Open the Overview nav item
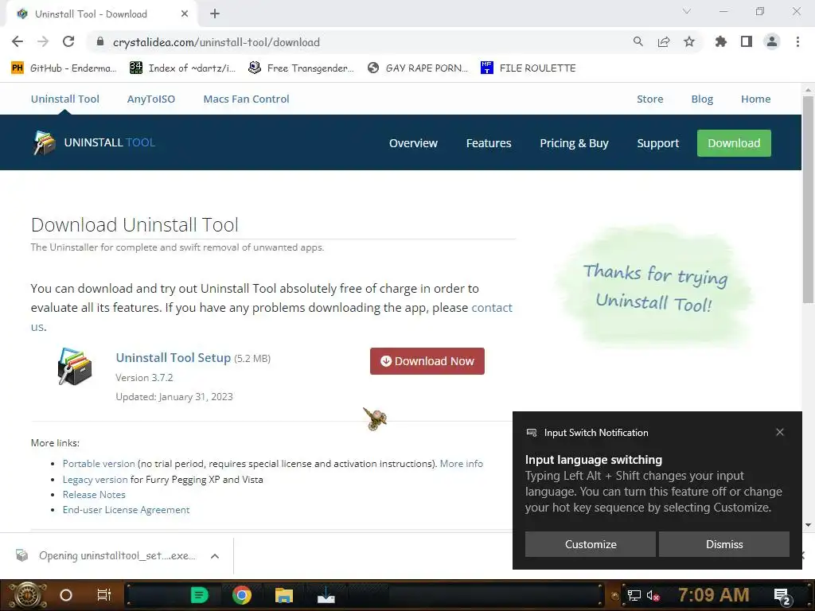815x611 pixels. [413, 143]
